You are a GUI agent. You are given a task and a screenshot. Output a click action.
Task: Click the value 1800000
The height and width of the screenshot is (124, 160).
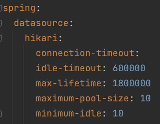[x=132, y=83]
